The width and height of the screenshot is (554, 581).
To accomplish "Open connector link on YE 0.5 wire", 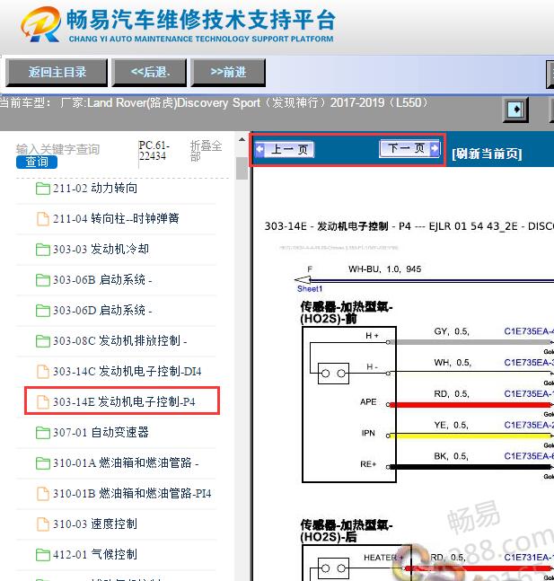I will [529, 425].
